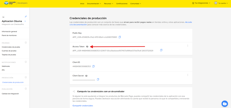
Task: Click the edit pencil icon for application
Action: coord(26,17)
